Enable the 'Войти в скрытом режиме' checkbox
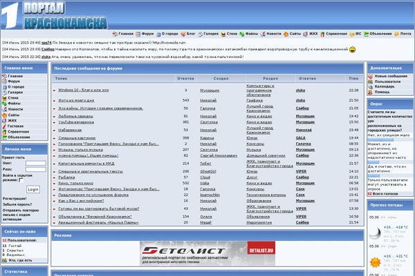 (x=21, y=180)
